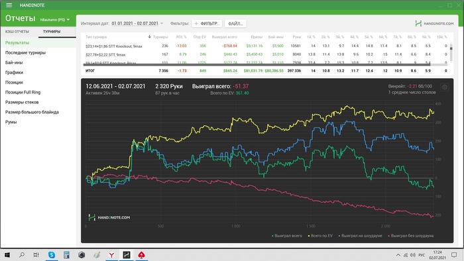Open the date interval dropdown
The width and height of the screenshot is (464, 261).
(137, 23)
